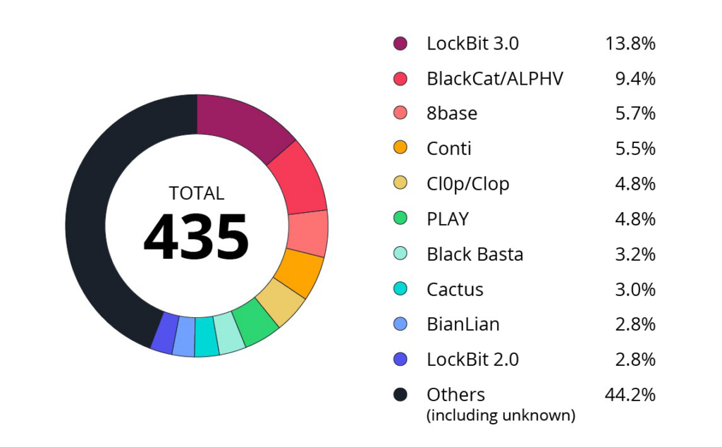The image size is (722, 447).
Task: Click the 2.8% value beside LockBit 2.0
Action: (635, 360)
